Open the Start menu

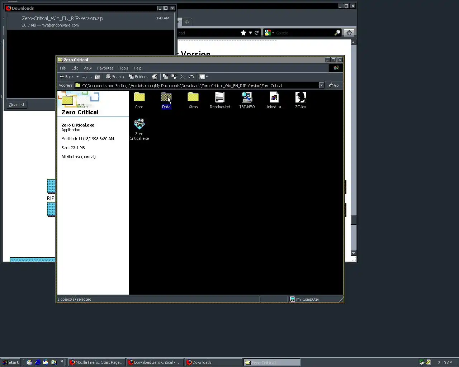pos(10,362)
